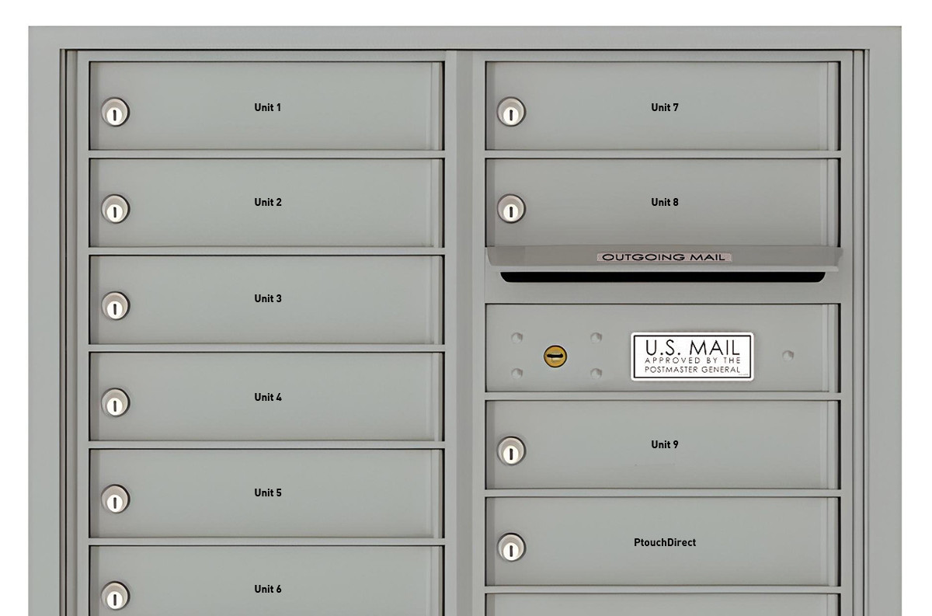Click the Unit 4 text label

268,397
